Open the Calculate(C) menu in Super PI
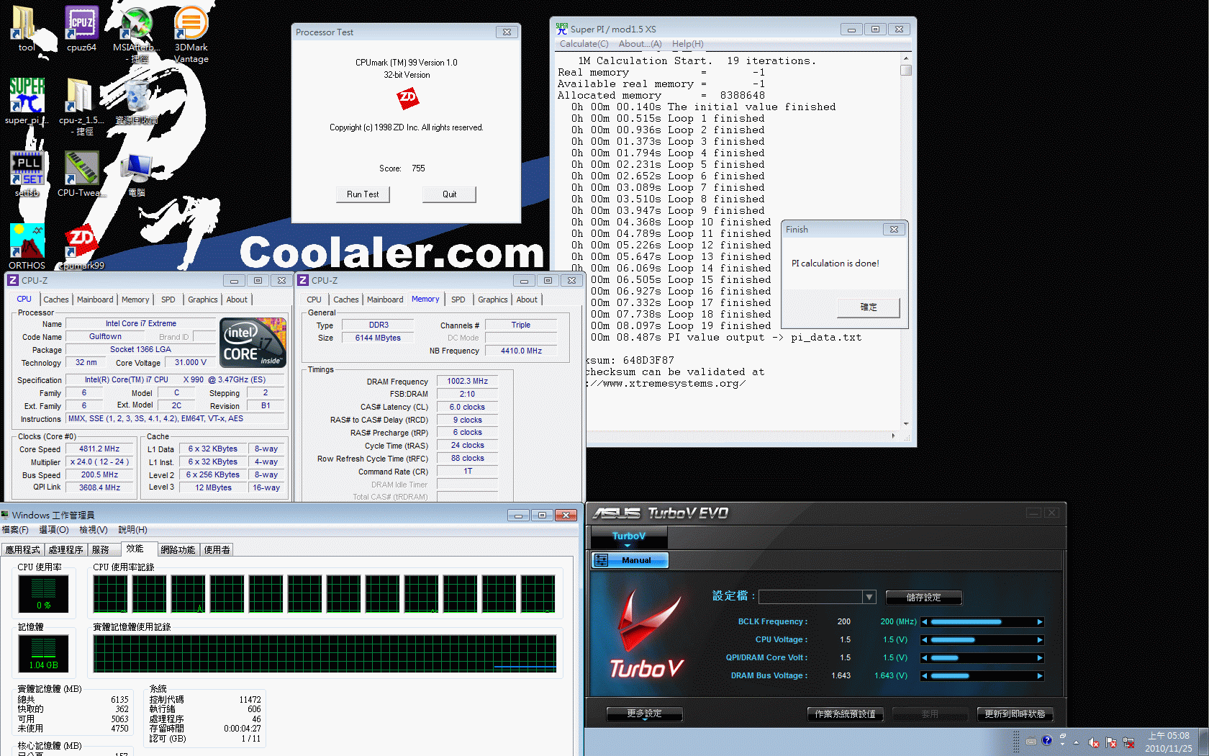 pos(584,44)
